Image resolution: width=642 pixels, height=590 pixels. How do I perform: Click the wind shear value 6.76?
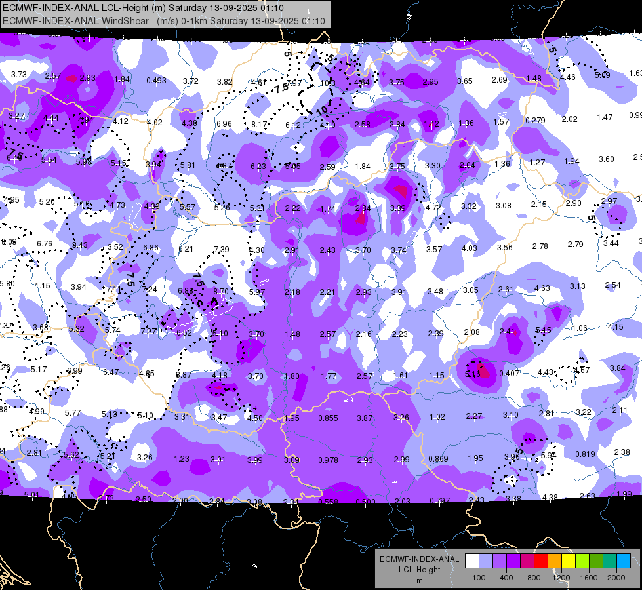(x=44, y=244)
